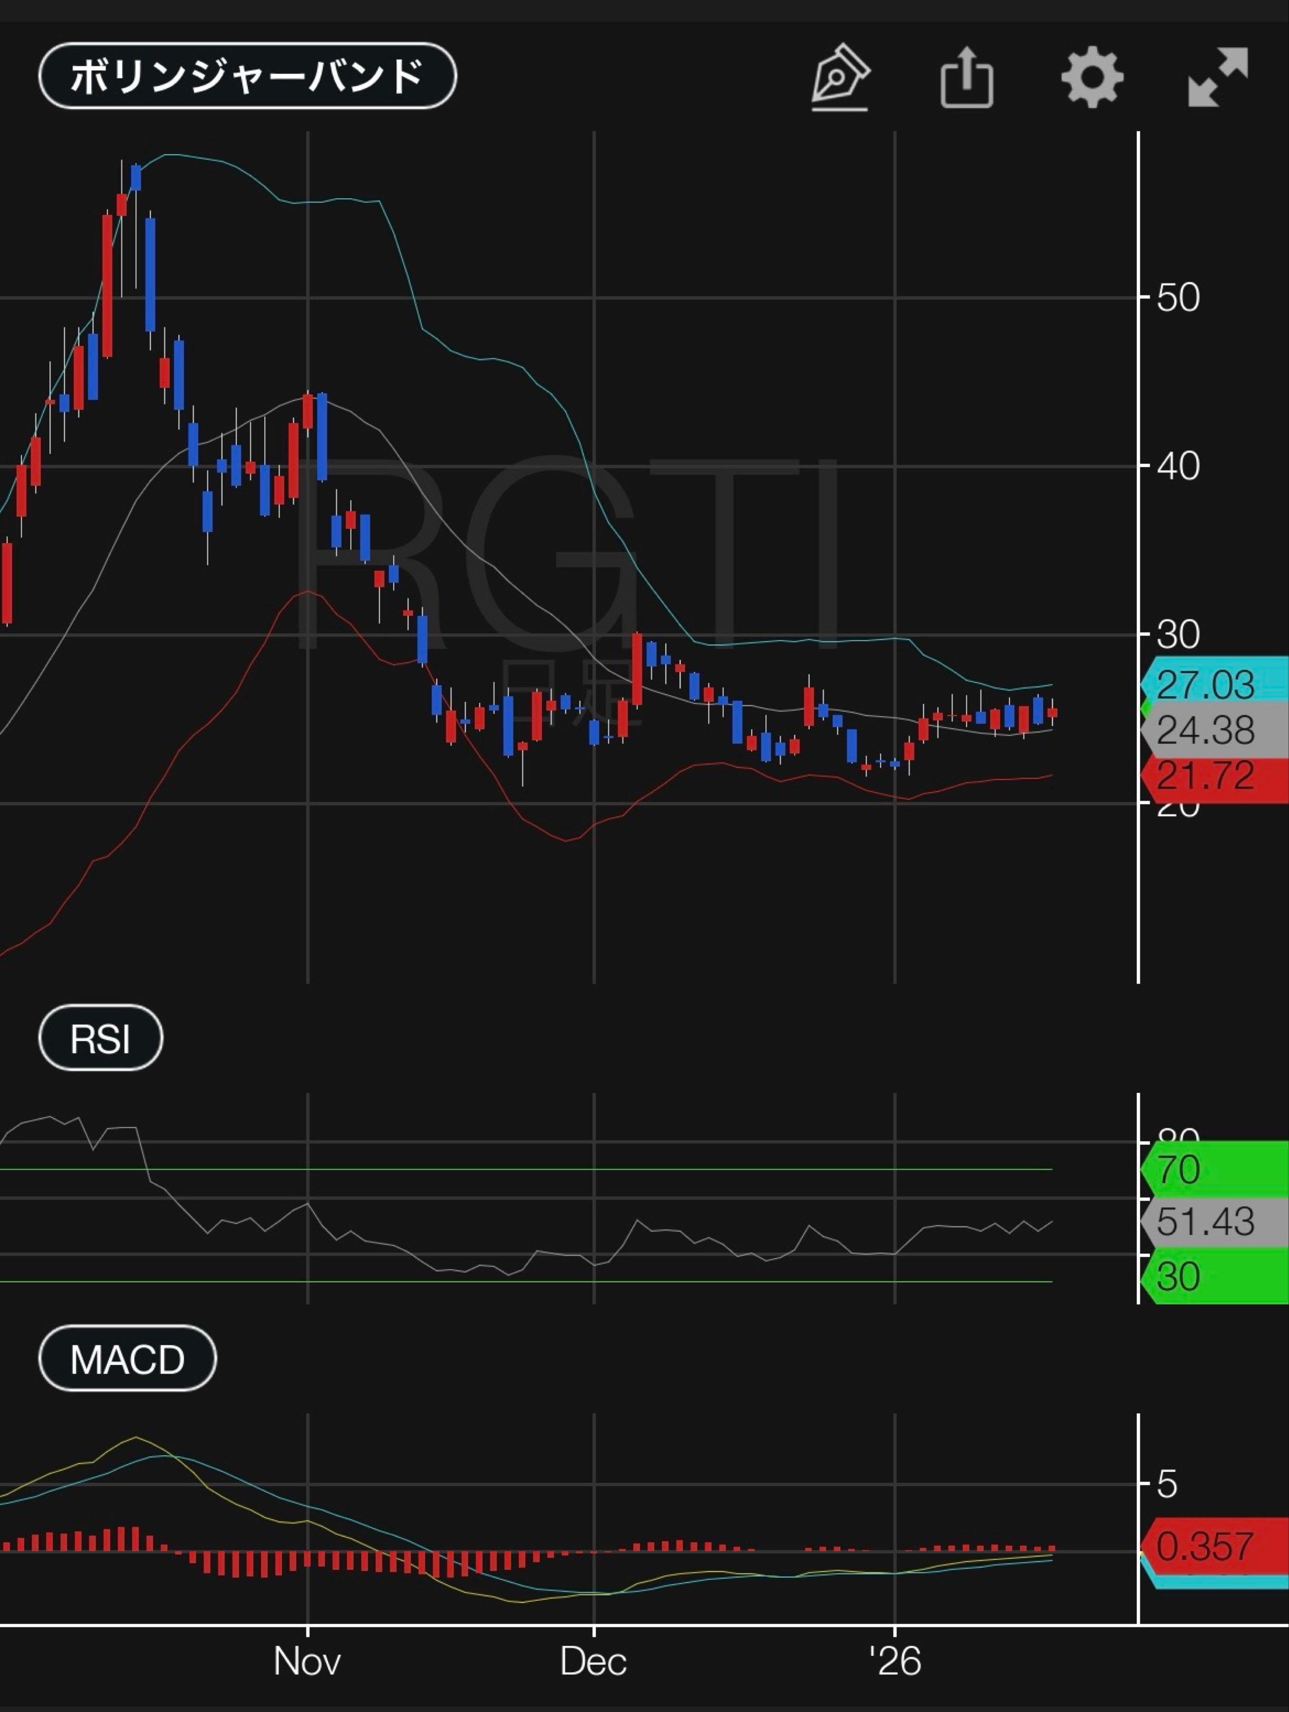This screenshot has width=1289, height=1712.
Task: Tap the 50 price axis label
Action: tap(1178, 298)
